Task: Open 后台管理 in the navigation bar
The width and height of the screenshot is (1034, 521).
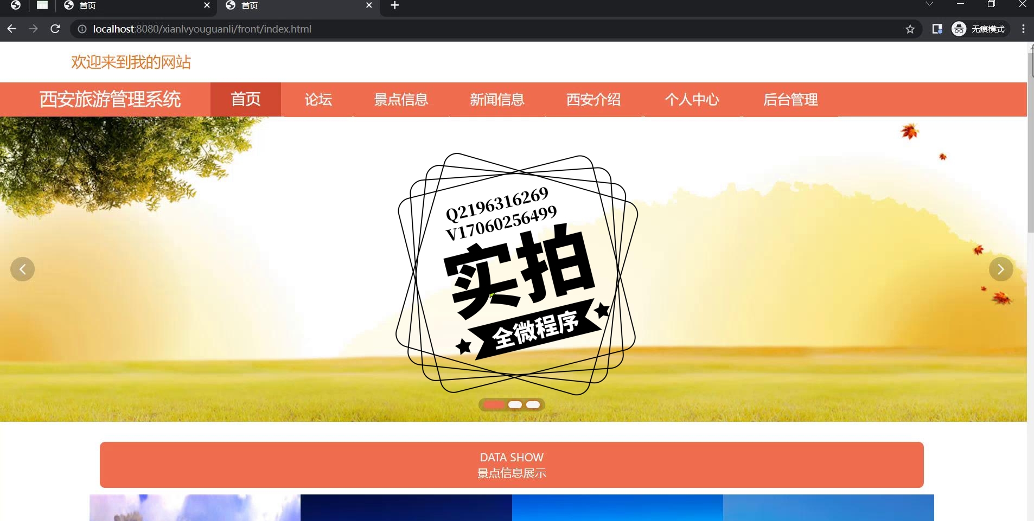Action: [x=790, y=100]
